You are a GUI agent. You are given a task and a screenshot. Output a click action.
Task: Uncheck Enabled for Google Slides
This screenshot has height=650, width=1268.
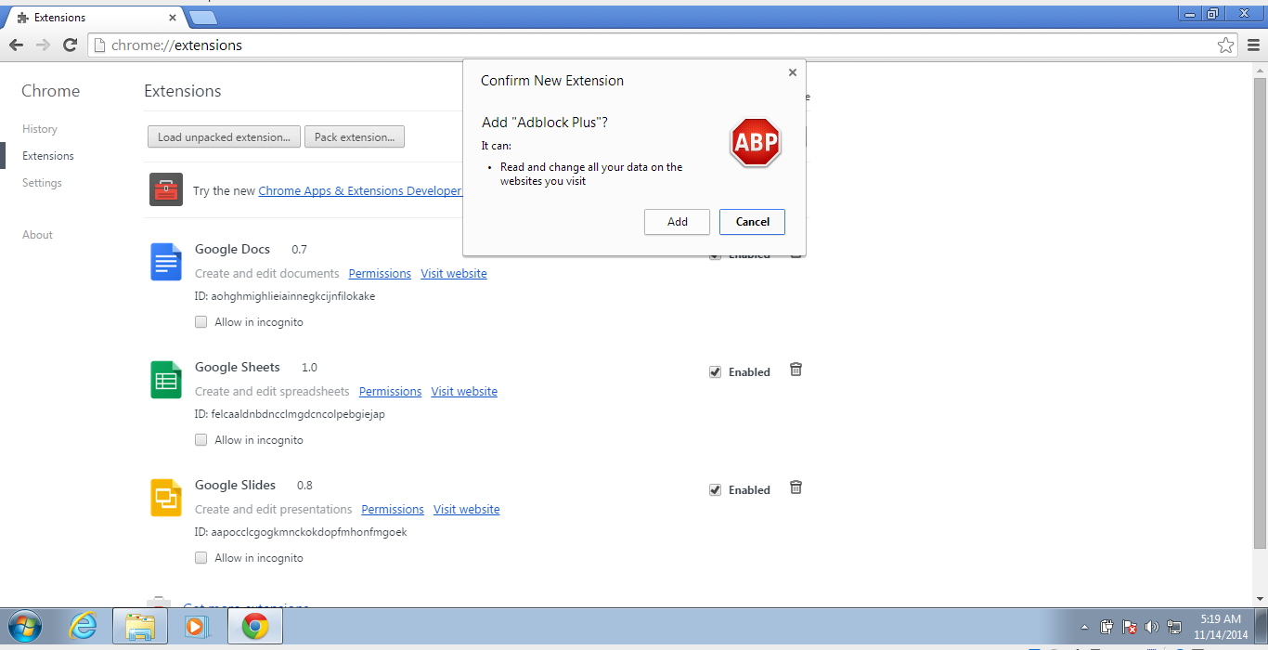pyautogui.click(x=715, y=490)
